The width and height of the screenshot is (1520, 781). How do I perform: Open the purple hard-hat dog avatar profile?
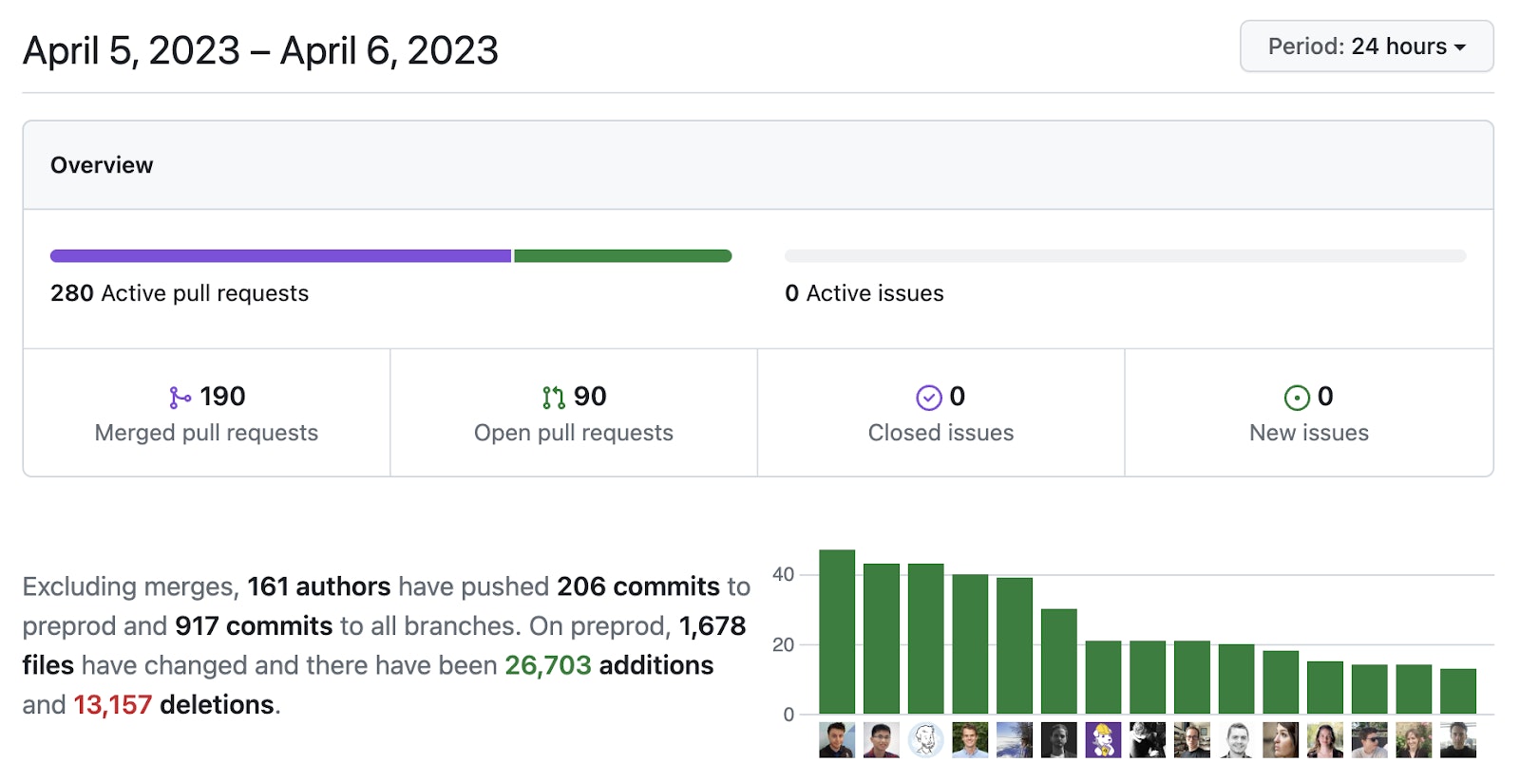pyautogui.click(x=1103, y=740)
